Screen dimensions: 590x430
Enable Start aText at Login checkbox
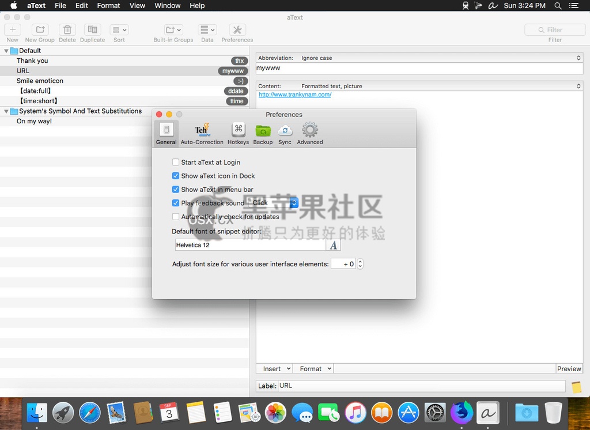tap(176, 163)
